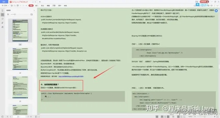Close the Spring mvc PDF document tab
The width and height of the screenshot is (220, 118).
click(35, 2)
